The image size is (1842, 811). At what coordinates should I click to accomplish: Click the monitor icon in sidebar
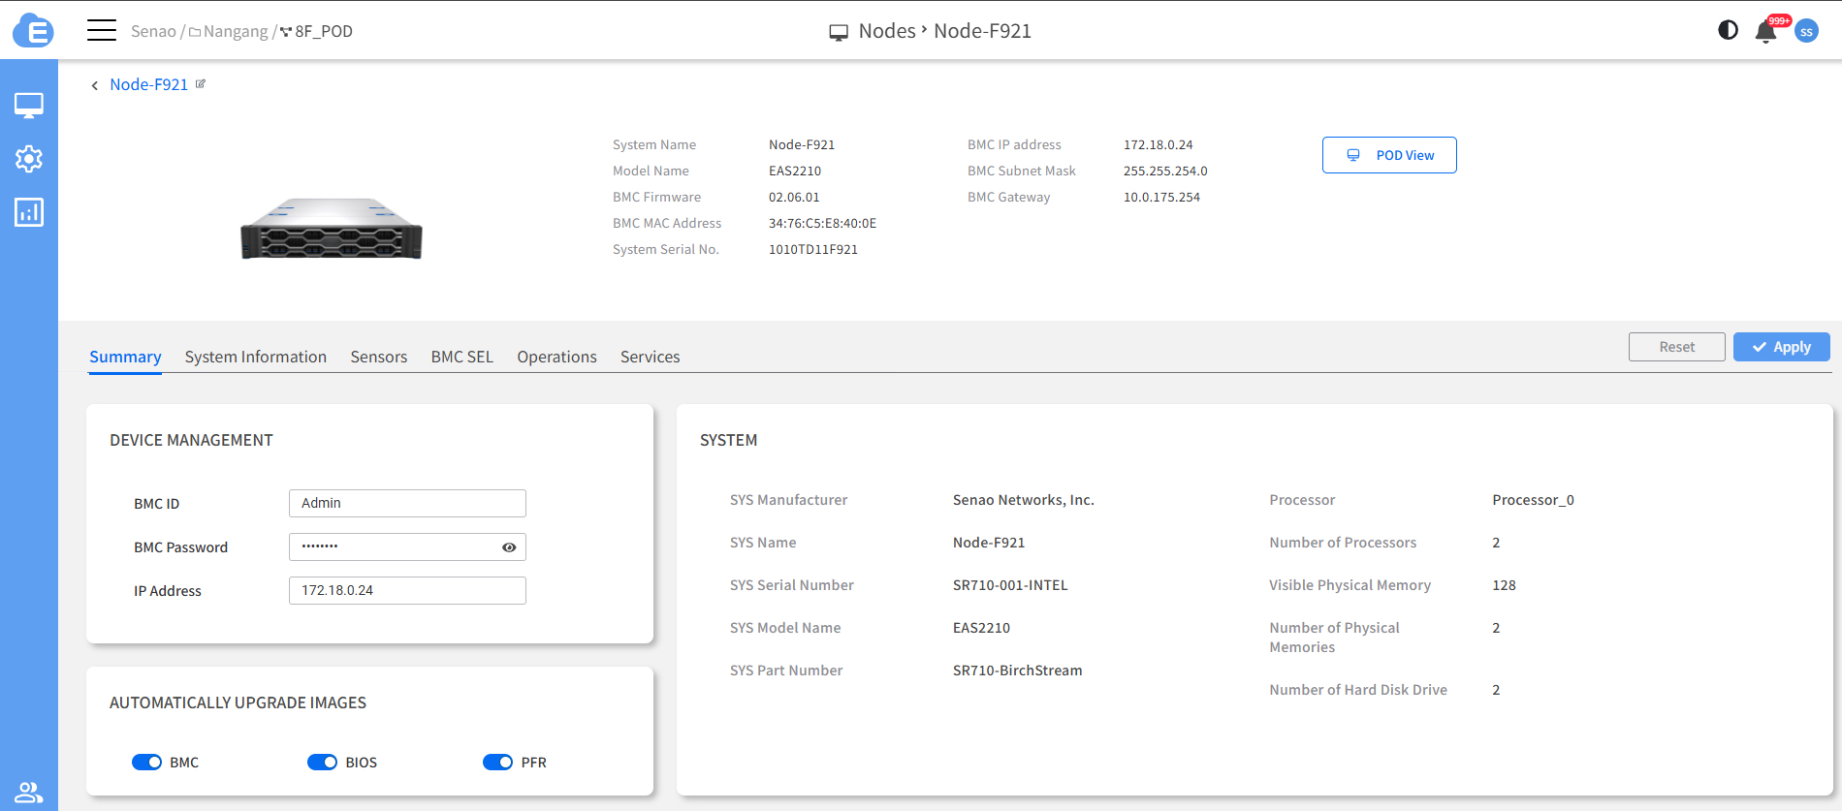point(29,106)
